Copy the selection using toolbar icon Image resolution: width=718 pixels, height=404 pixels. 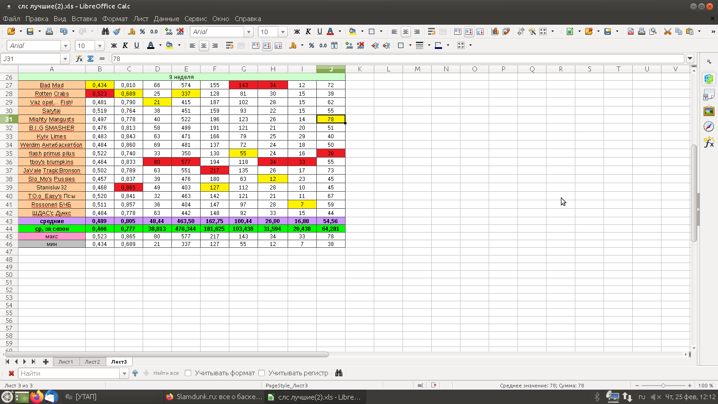tap(679, 31)
